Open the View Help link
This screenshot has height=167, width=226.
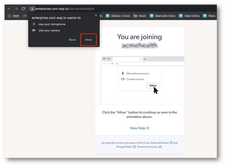[x=137, y=128]
